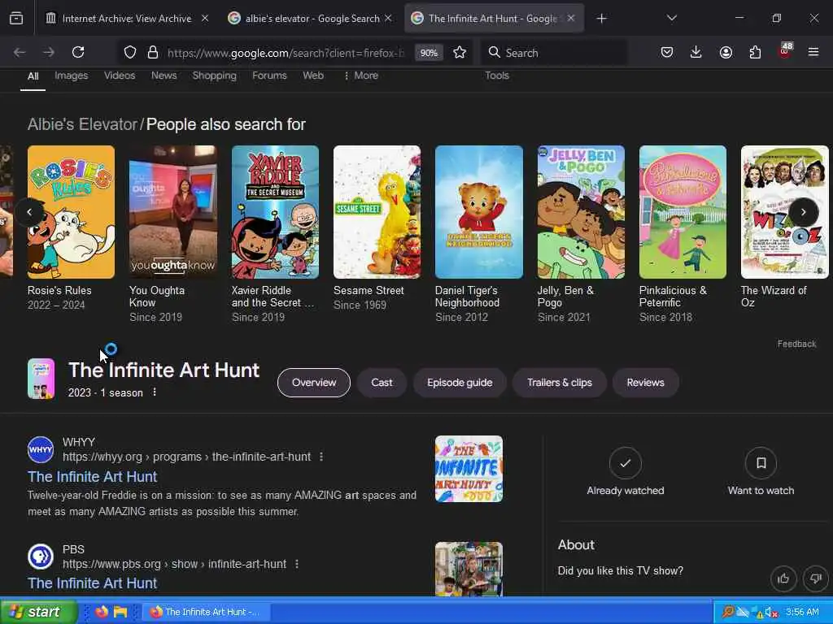This screenshot has height=624, width=833.
Task: Bookmark this page with the star icon
Action: tap(460, 52)
